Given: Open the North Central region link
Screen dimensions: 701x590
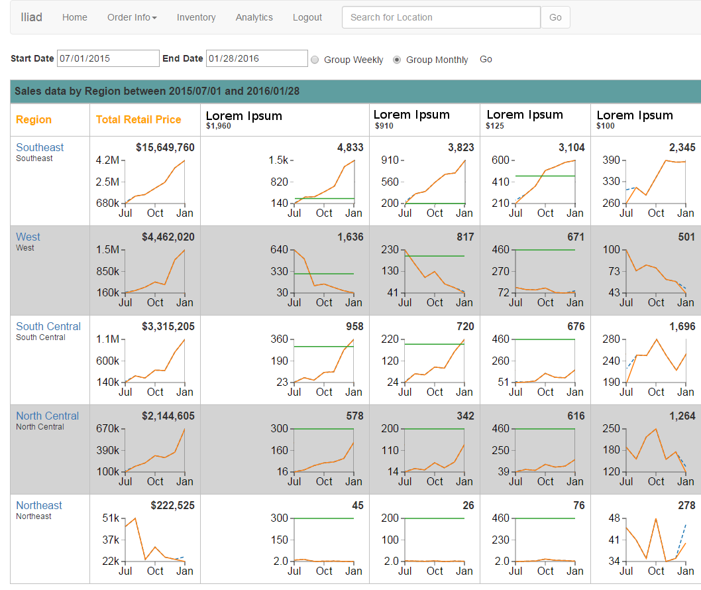Looking at the screenshot, I should (x=47, y=416).
